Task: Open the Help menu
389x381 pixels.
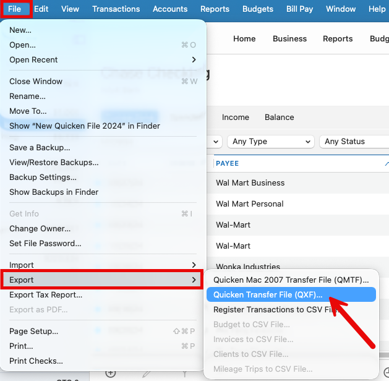Action: tap(377, 9)
